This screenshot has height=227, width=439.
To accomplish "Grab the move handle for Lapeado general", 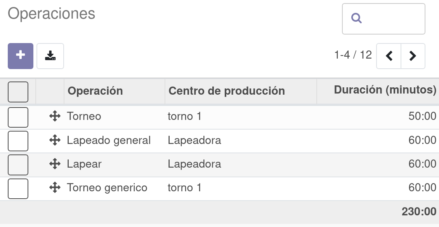I will pos(55,140).
